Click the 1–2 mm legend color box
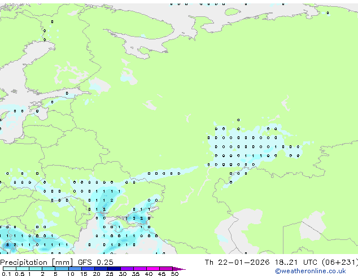 (36, 269)
